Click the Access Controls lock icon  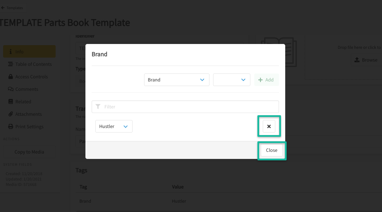click(x=11, y=77)
